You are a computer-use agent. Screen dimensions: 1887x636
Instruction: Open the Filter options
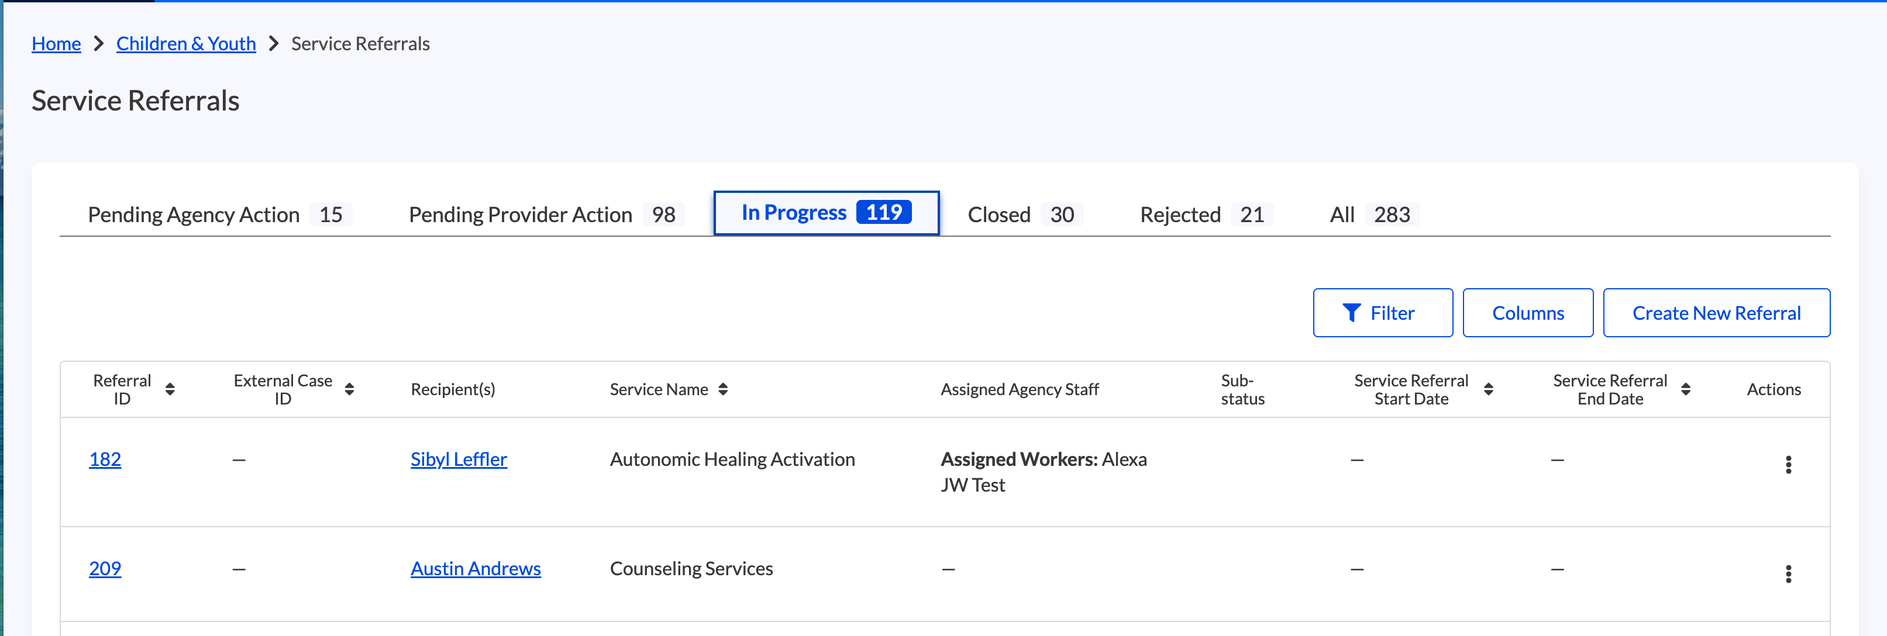pos(1382,313)
